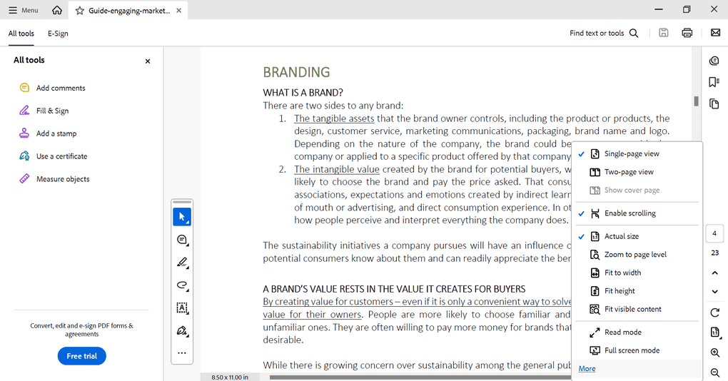
Task: Click the total page count 23
Action: 715,253
